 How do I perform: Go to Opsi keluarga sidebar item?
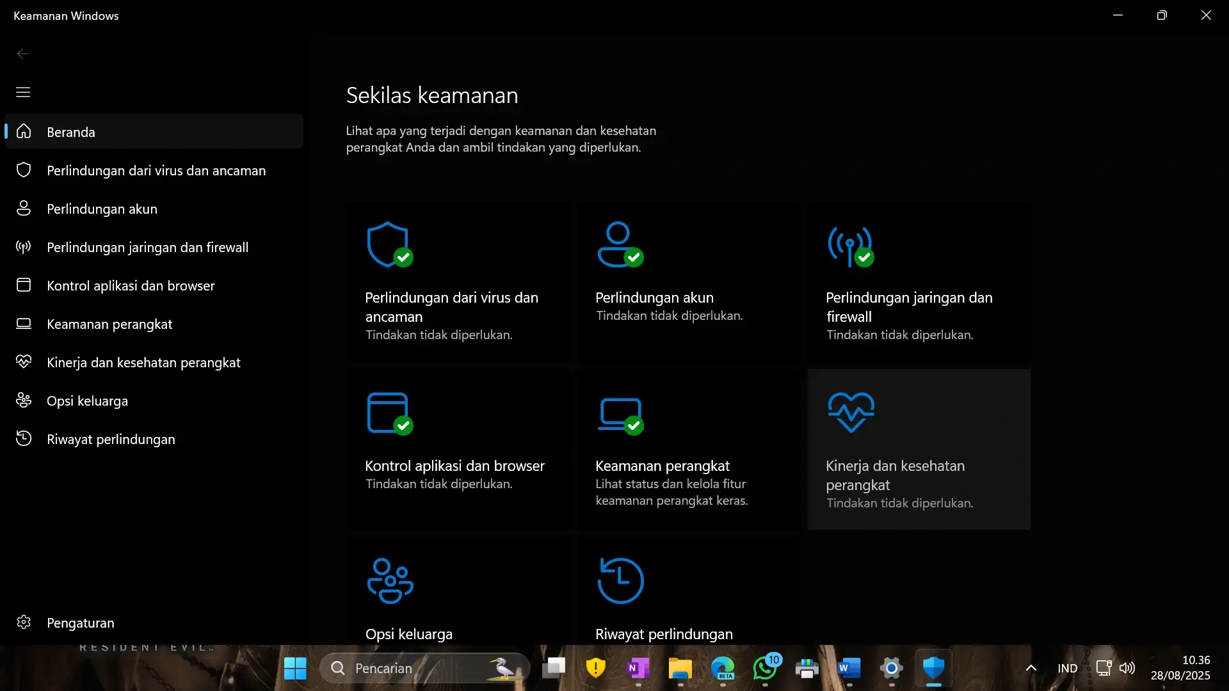154,400
